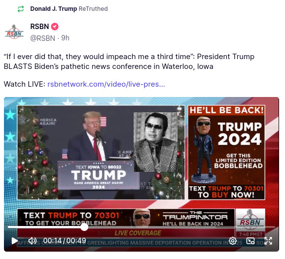The width and height of the screenshot is (285, 259).
Task: Click the ReTruthed label in header
Action: point(93,9)
